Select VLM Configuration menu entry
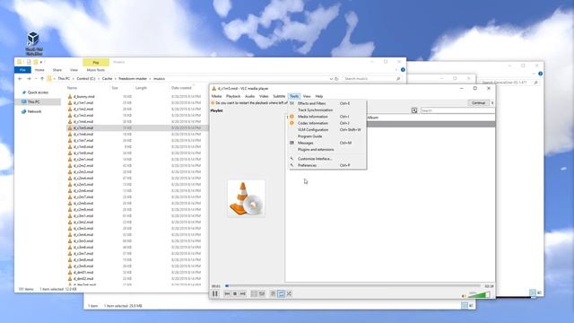This screenshot has height=323, width=574. coord(327,129)
